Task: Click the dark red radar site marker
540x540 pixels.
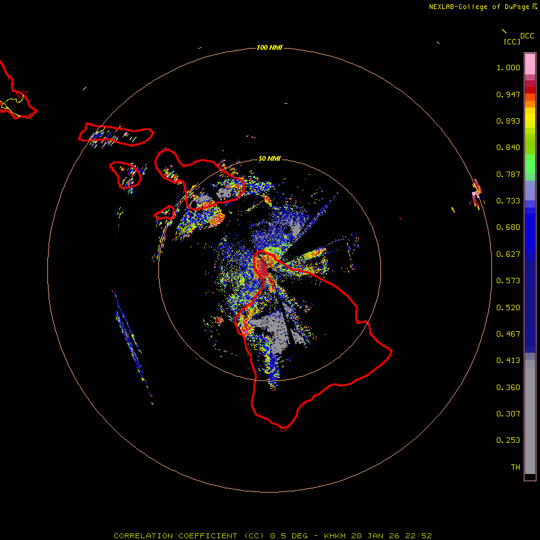Action: [263, 268]
